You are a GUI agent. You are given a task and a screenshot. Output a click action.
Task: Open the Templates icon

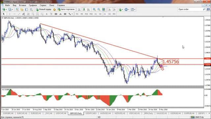132,10
